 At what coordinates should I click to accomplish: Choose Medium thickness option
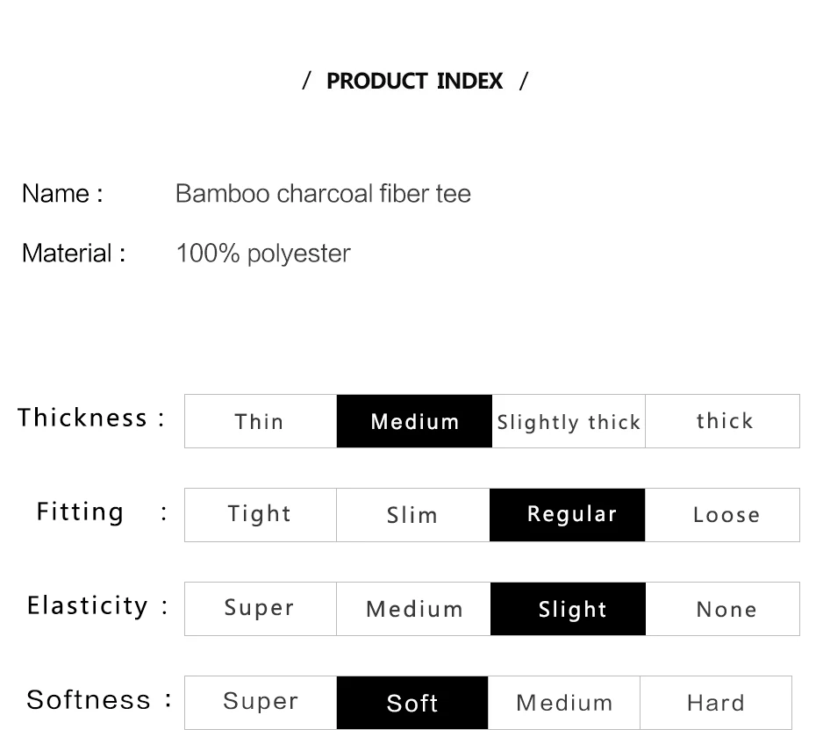click(x=414, y=421)
